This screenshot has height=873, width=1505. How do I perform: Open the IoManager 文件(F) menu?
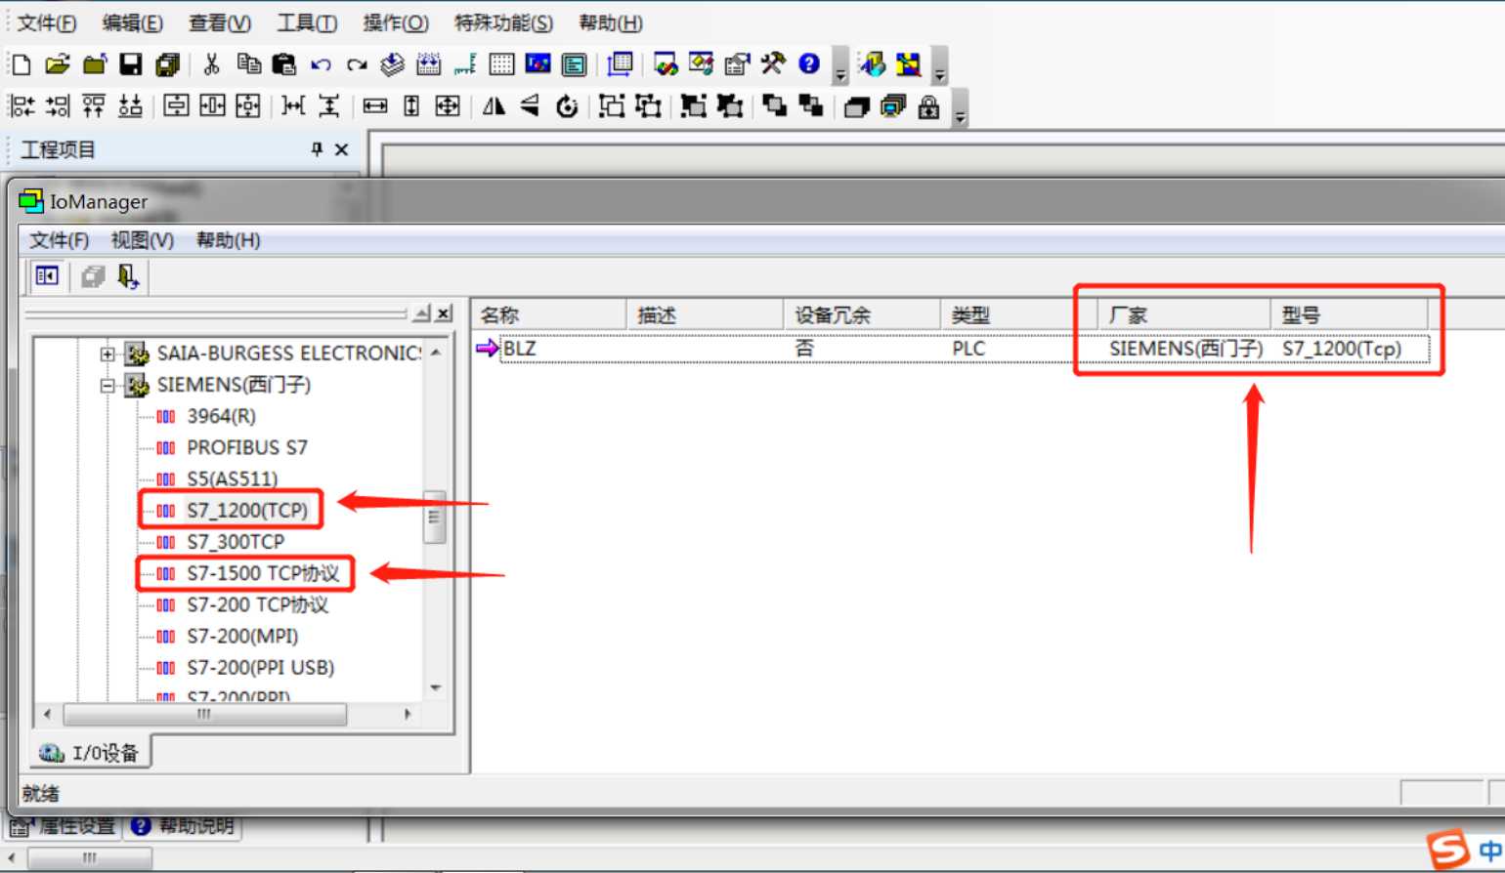(59, 240)
